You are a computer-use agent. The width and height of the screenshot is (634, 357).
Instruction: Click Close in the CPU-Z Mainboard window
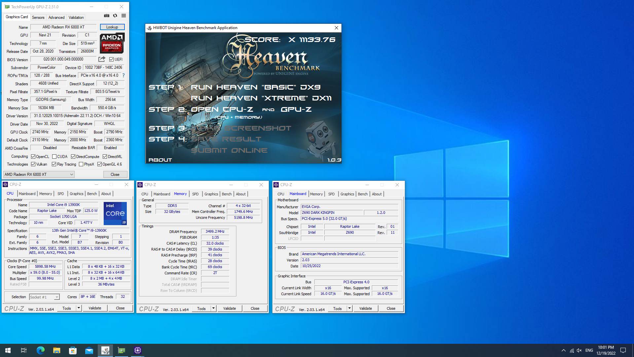pos(391,308)
